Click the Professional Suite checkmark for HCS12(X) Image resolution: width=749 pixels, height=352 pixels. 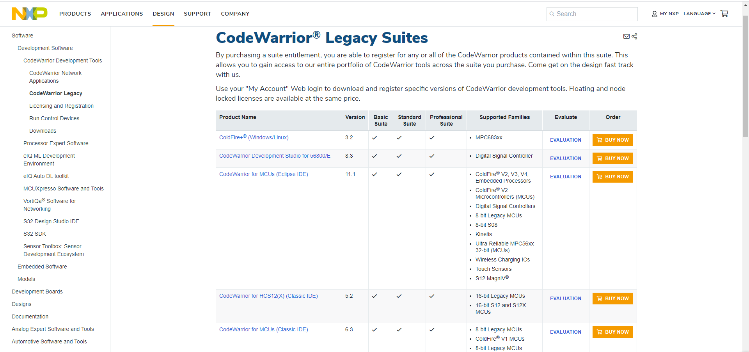coord(432,296)
